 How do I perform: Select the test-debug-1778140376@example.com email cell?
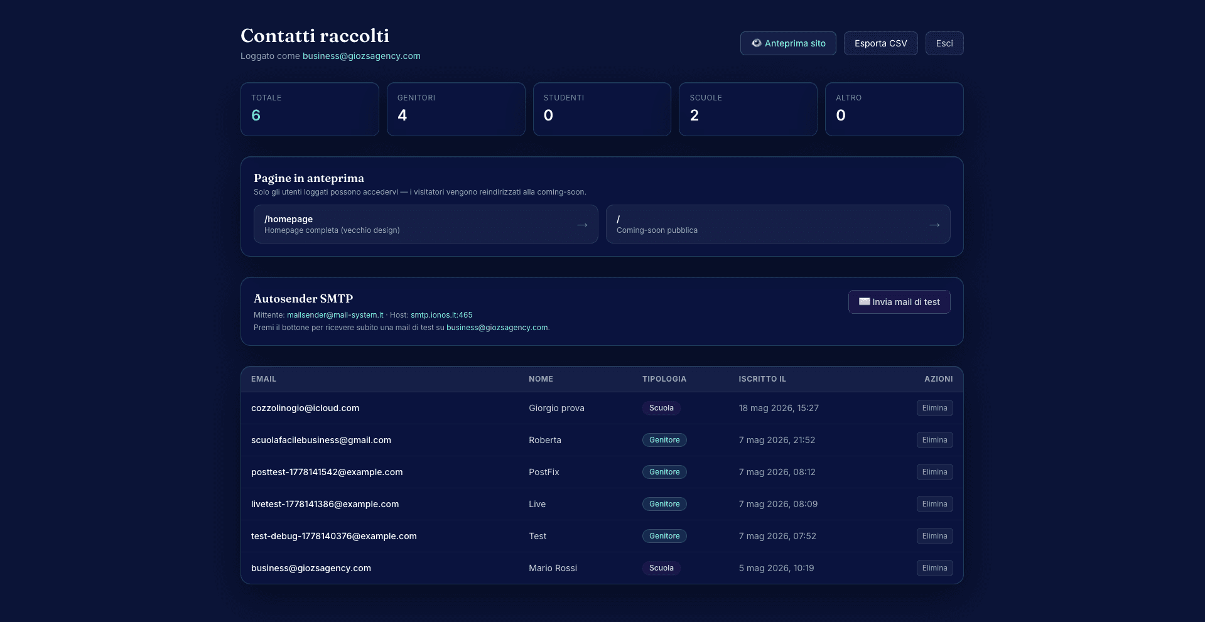coord(334,536)
